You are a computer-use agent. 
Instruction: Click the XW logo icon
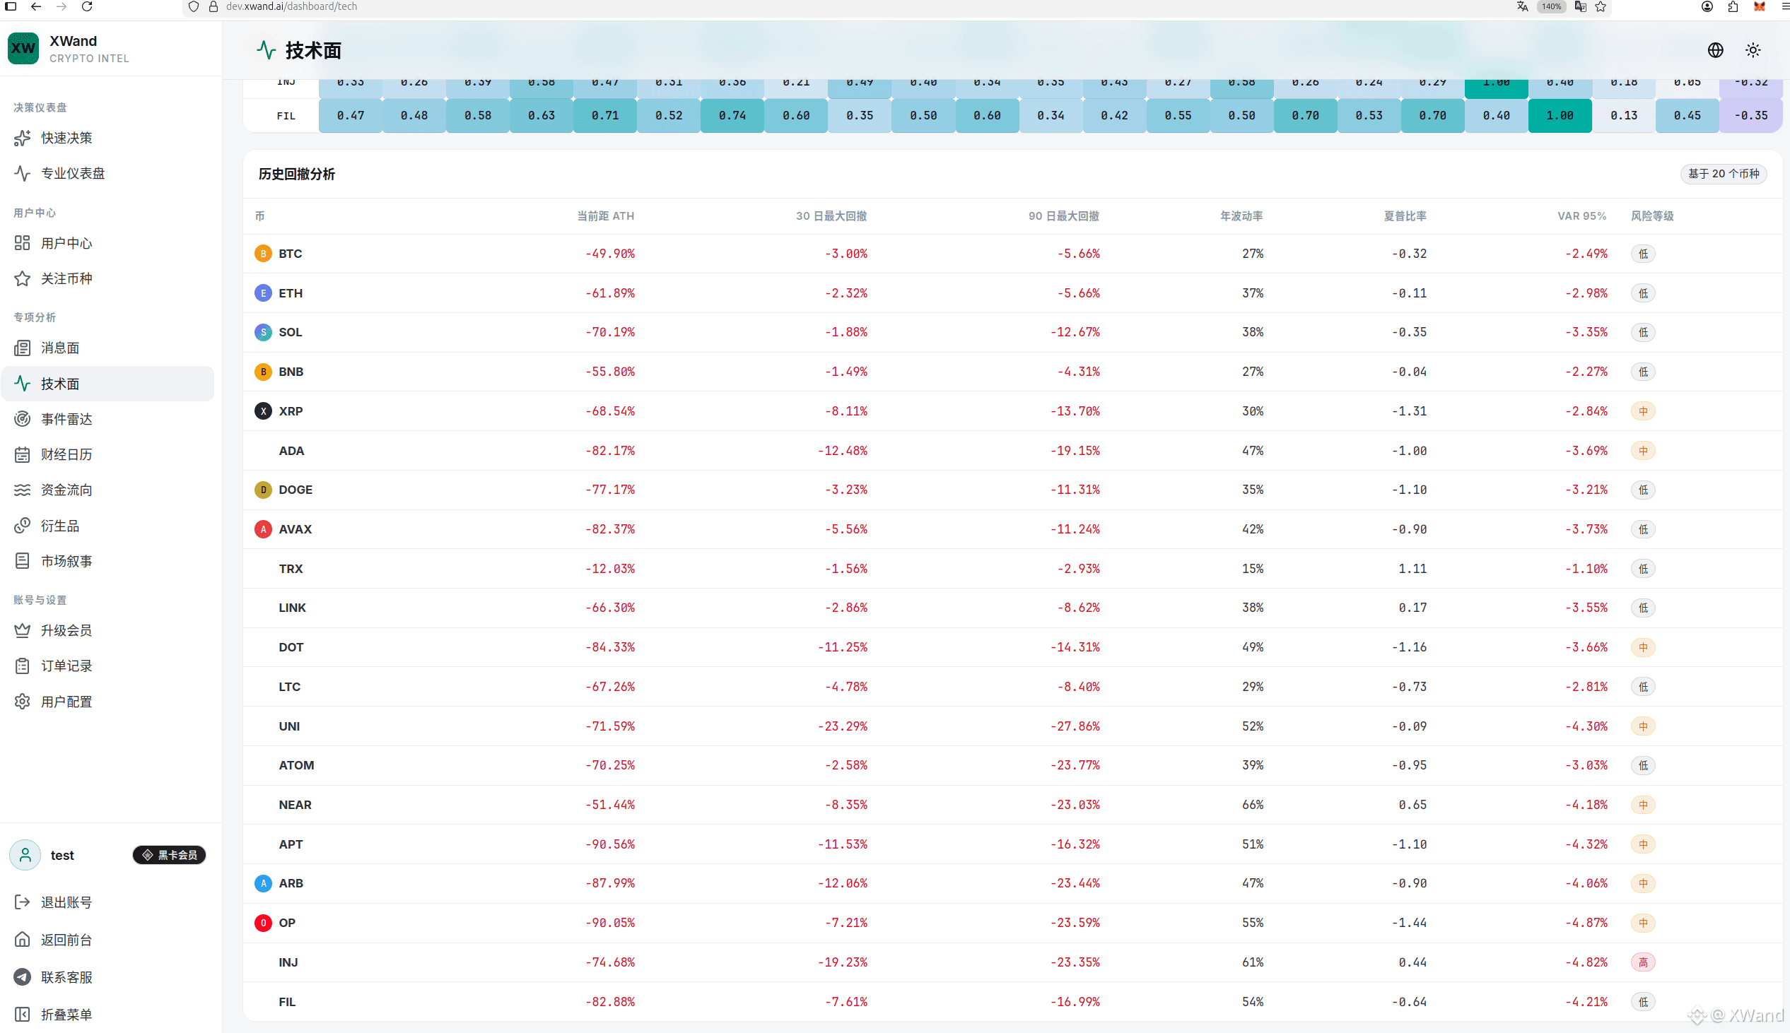tap(23, 48)
